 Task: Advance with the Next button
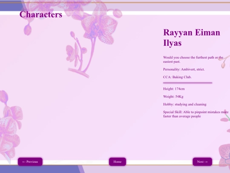[202, 161]
